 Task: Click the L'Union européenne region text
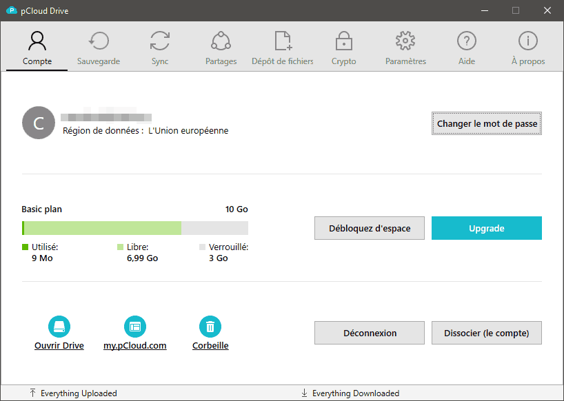click(x=188, y=130)
